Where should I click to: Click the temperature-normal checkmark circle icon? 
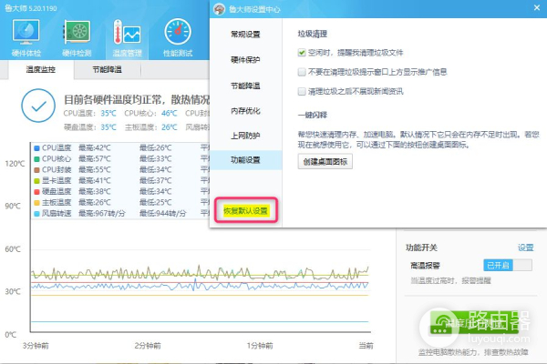coord(38,106)
